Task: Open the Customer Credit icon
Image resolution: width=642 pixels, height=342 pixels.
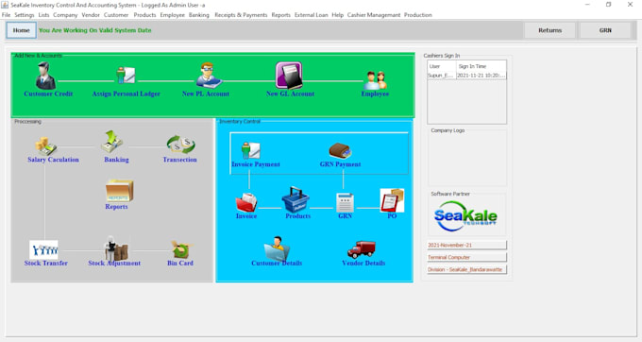Action: click(46, 77)
